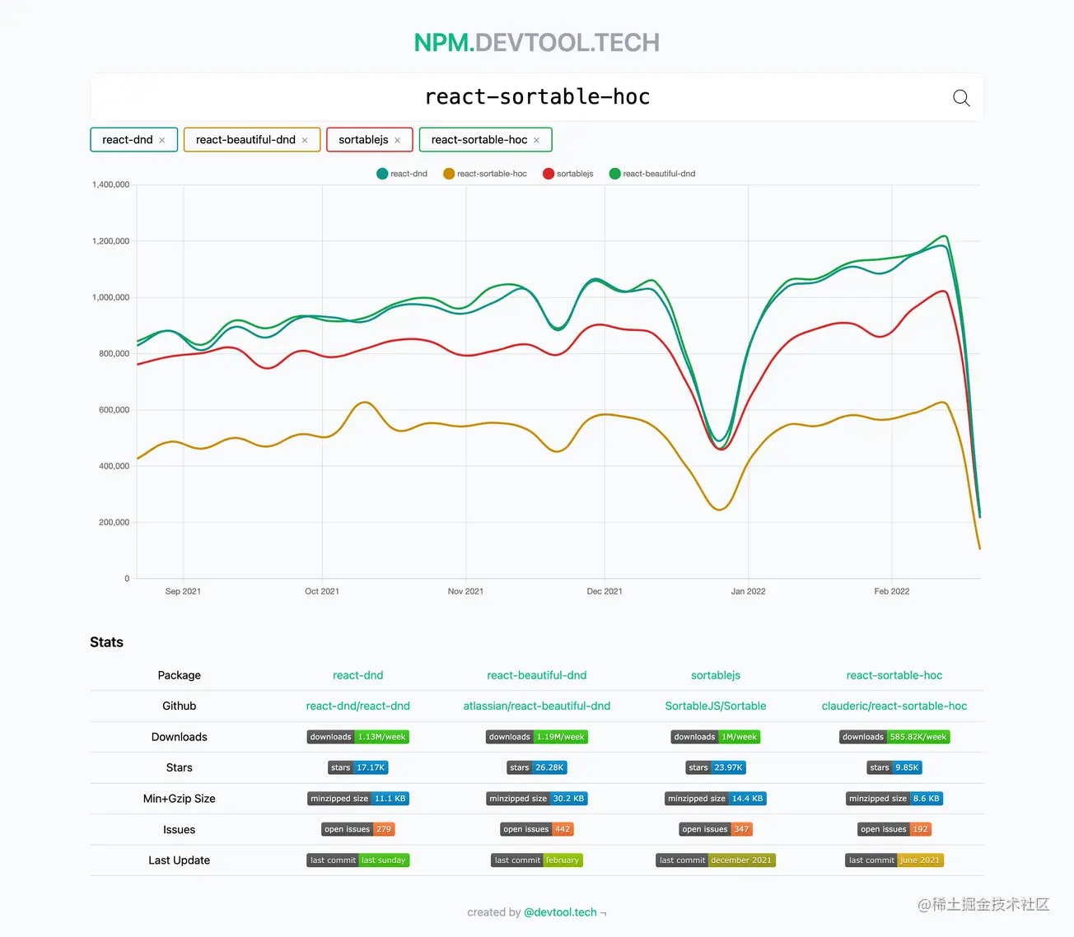The height and width of the screenshot is (937, 1074).
Task: Click the downloads 1.13M/week badge
Action: (358, 737)
